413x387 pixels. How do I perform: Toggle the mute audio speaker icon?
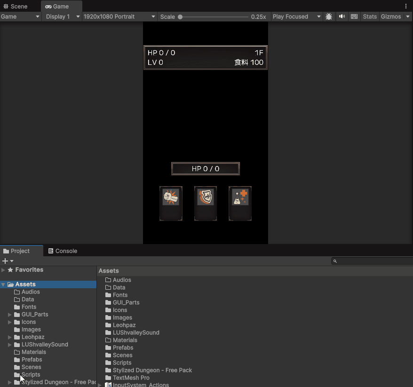(x=342, y=16)
